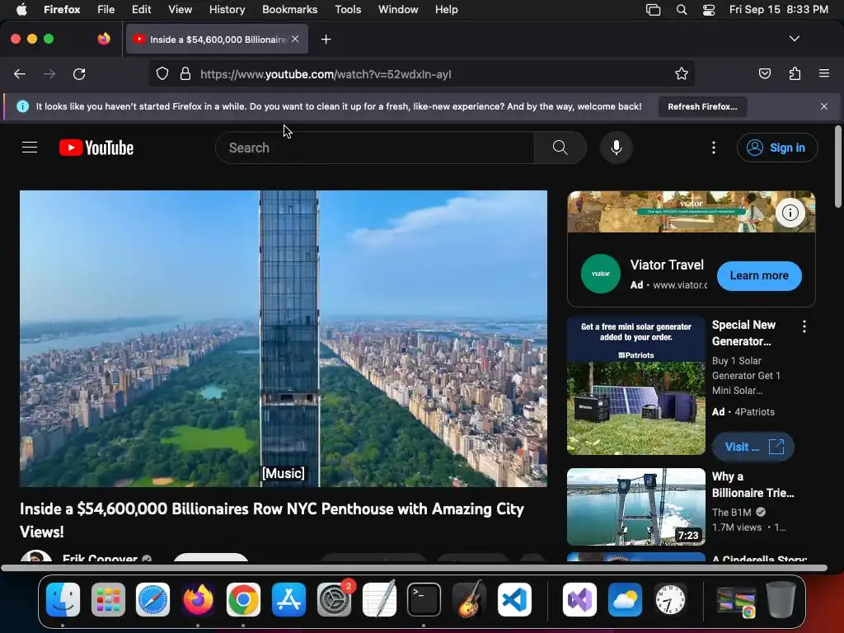844x633 pixels.
Task: Click Learn more on Viator Travel ad
Action: (x=759, y=275)
